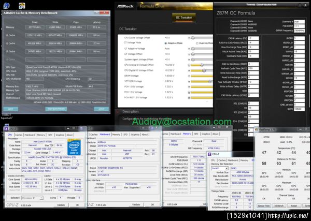This screenshot has width=311, height=221.
Task: Open the second desktop icon at top
Action: click(x=22, y=6)
